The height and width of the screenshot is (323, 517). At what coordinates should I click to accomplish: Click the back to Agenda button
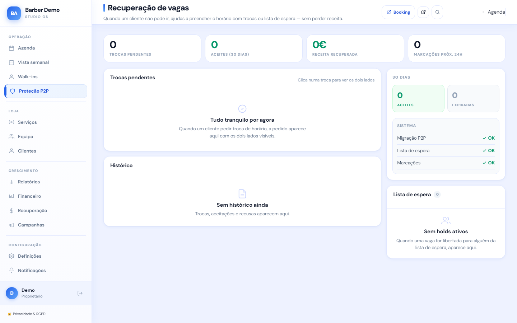[494, 12]
